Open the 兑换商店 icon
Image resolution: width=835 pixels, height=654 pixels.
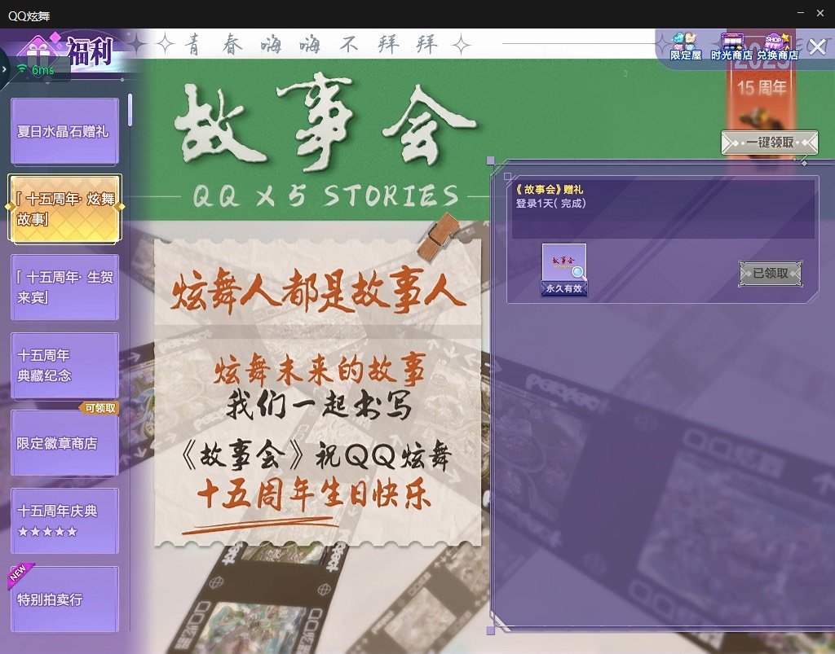(777, 46)
